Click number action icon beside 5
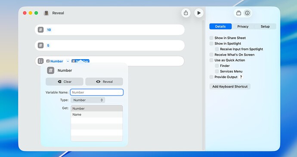The width and height of the screenshot is (297, 157). (40, 45)
